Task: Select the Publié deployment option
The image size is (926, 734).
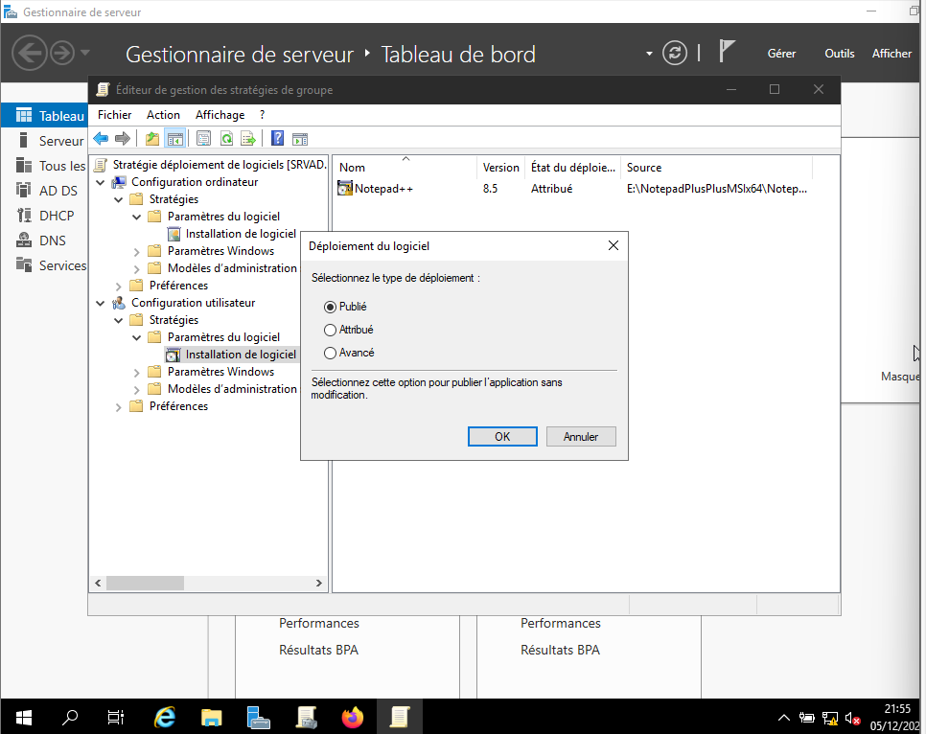Action: pyautogui.click(x=331, y=307)
